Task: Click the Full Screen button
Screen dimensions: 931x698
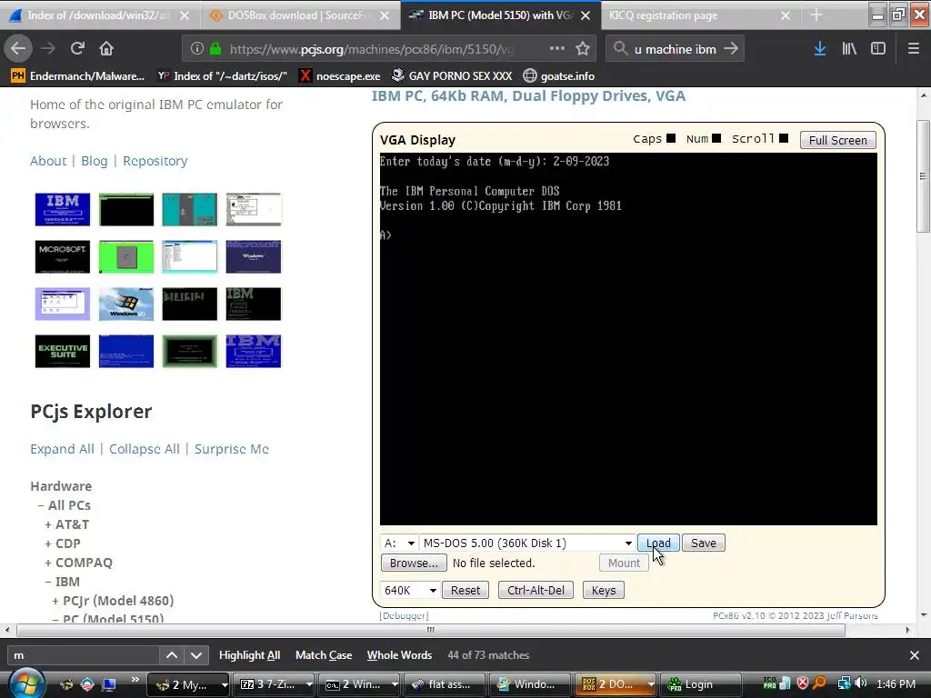Action: (837, 141)
